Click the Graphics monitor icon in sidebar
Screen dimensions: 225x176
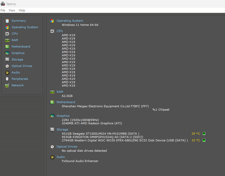tap(7, 53)
